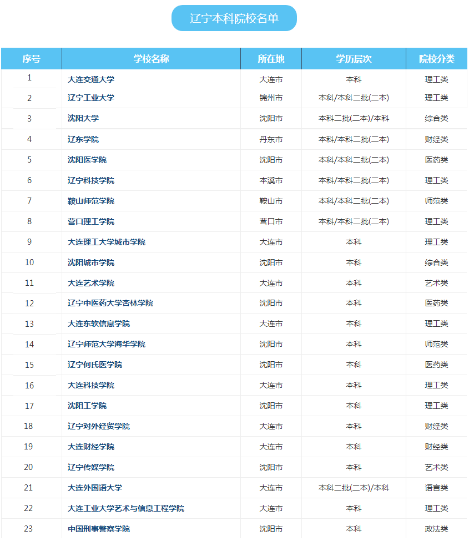Open the 大连交通大学 link
This screenshot has height=546, width=469.
[x=91, y=79]
